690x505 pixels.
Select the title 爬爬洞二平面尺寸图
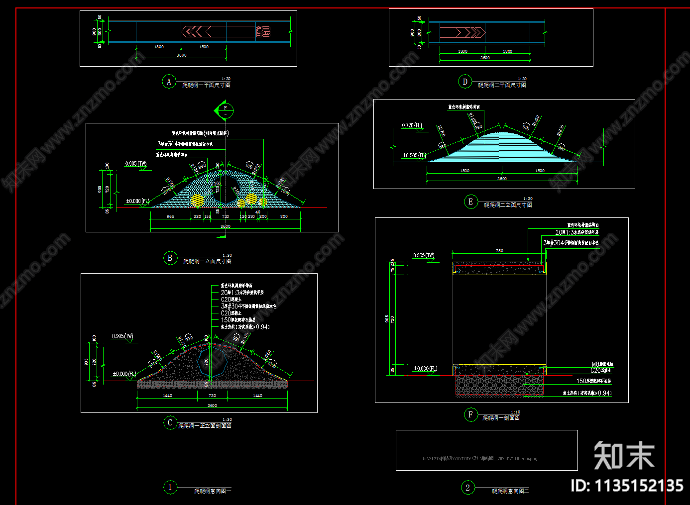502,85
